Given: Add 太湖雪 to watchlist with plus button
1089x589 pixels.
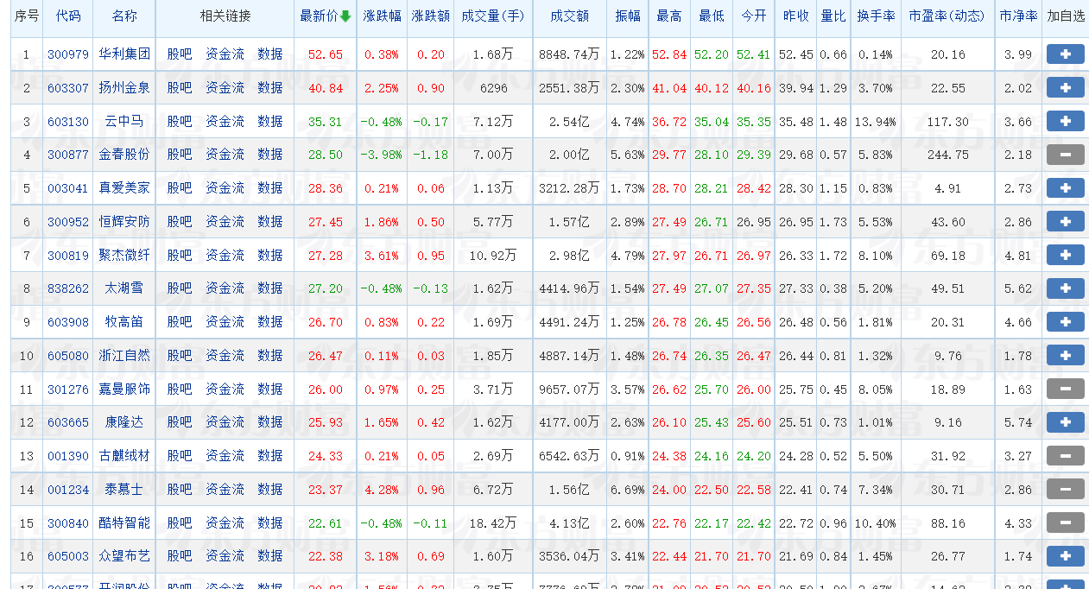Looking at the screenshot, I should point(1065,288).
